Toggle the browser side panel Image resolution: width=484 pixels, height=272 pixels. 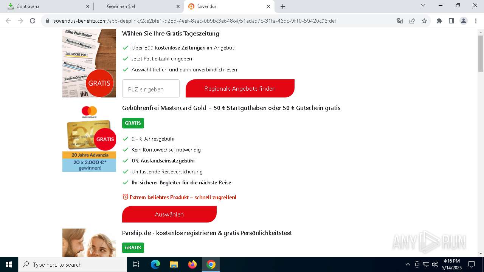click(x=451, y=21)
